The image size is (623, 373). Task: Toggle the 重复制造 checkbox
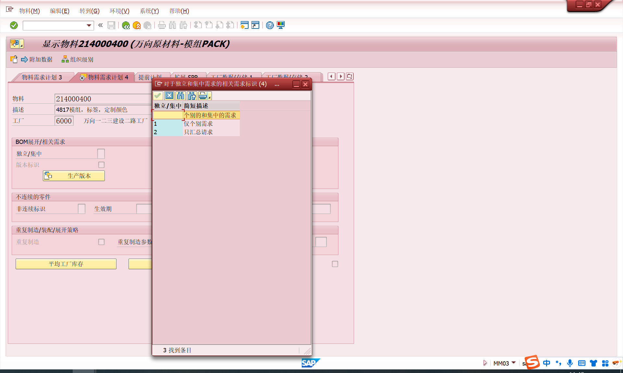[x=101, y=242]
